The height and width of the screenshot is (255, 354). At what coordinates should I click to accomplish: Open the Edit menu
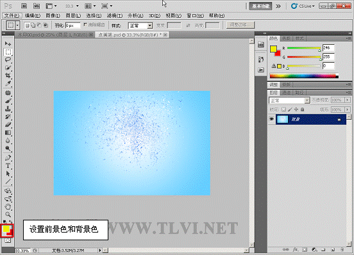(33, 15)
